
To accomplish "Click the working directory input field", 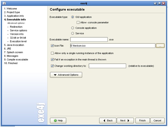I will tap(107, 66).
